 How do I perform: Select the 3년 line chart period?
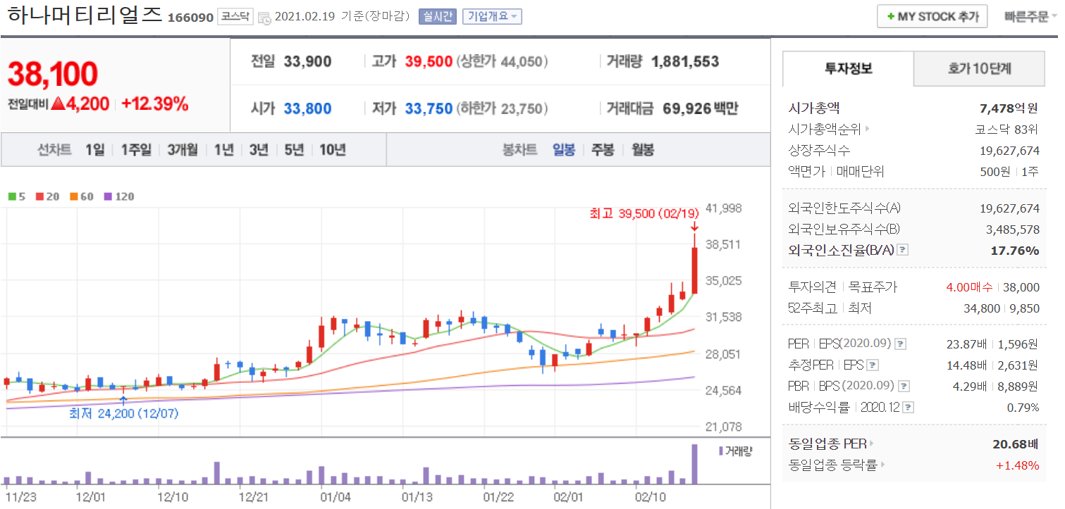coord(259,150)
